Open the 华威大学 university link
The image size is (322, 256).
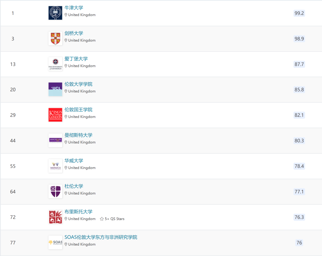point(74,161)
